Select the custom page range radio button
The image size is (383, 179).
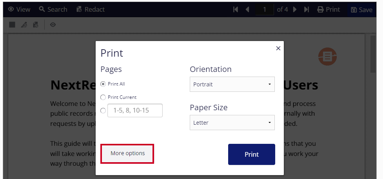point(103,111)
